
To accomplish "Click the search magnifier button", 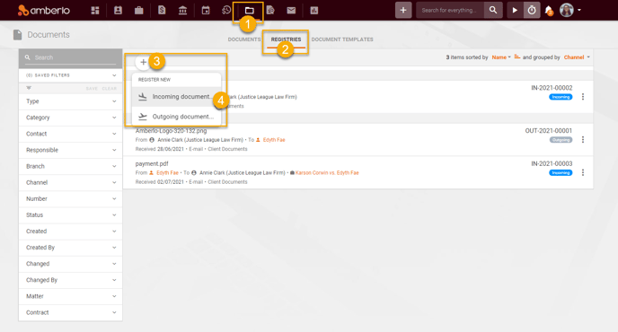I will point(493,10).
